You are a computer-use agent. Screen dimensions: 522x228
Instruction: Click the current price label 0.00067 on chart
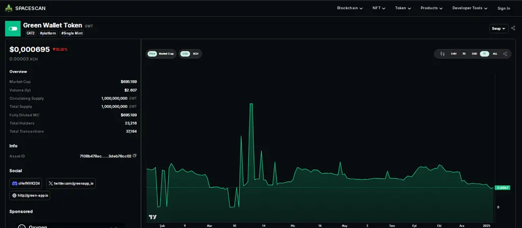pyautogui.click(x=502, y=187)
